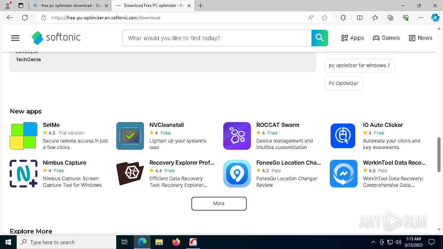443x249 pixels.
Task: Close the 'Download Free PC optimizer' tab
Action: coord(189,6)
